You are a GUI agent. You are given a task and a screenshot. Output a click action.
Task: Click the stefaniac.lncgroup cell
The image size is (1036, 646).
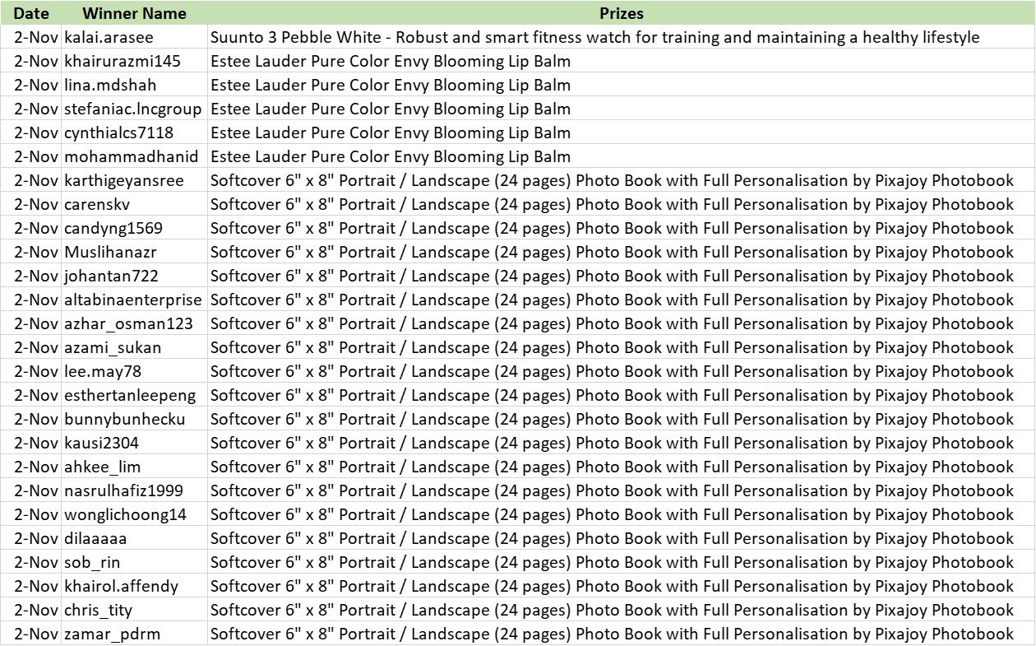coord(134,109)
